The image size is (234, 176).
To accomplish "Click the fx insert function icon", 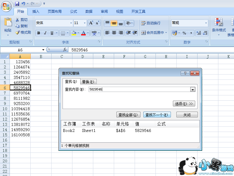I will coord(65,50).
